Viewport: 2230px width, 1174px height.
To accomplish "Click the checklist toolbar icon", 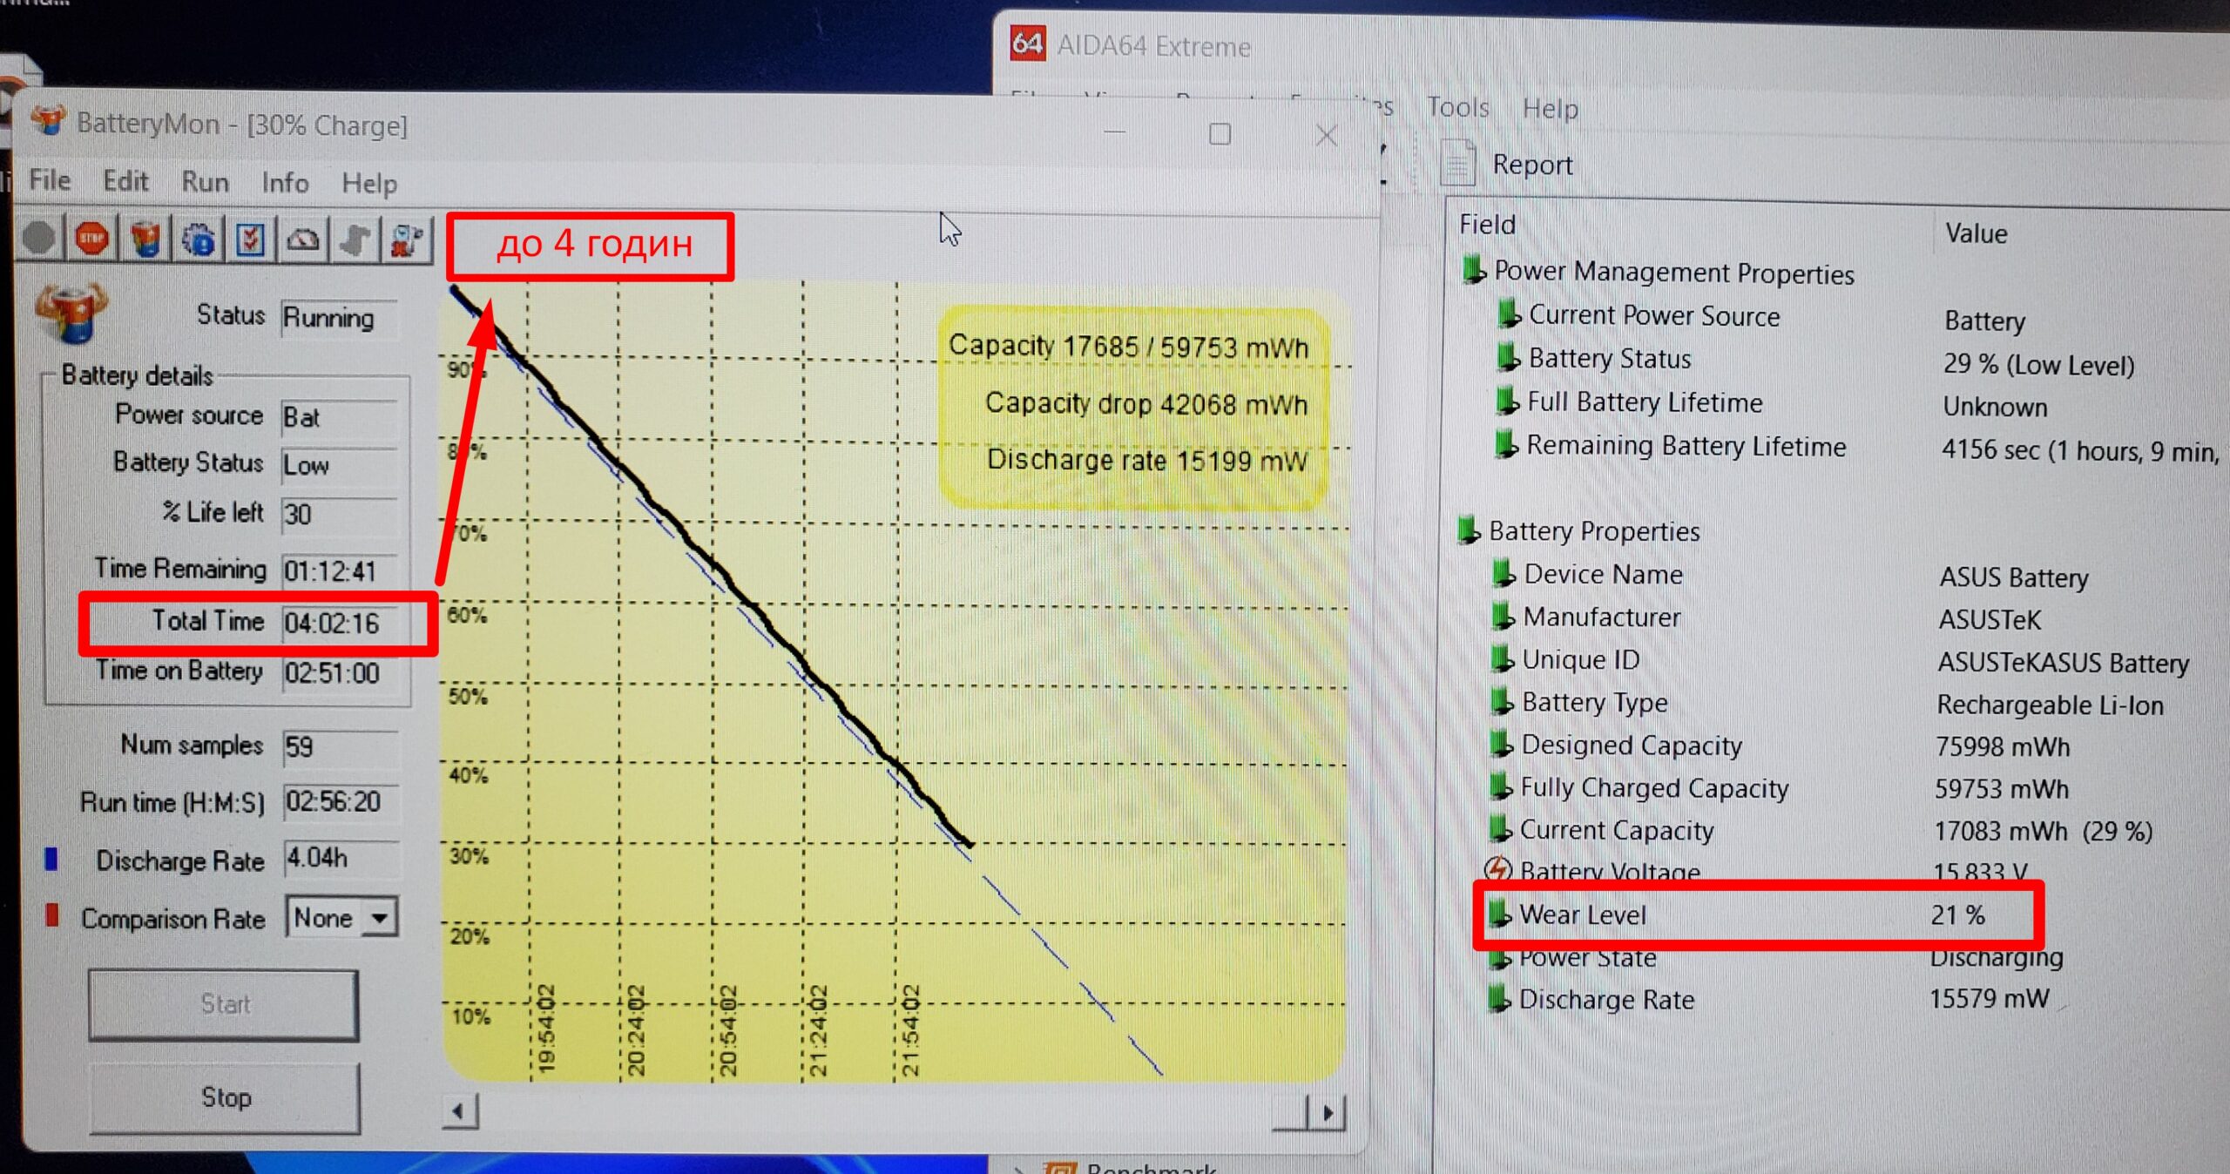I will click(x=250, y=239).
